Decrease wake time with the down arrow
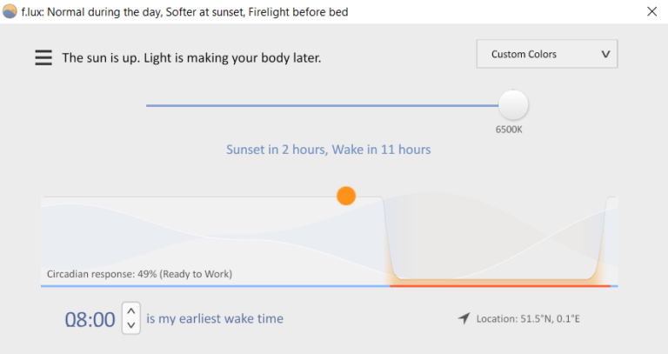Image resolution: width=668 pixels, height=354 pixels. tap(130, 325)
